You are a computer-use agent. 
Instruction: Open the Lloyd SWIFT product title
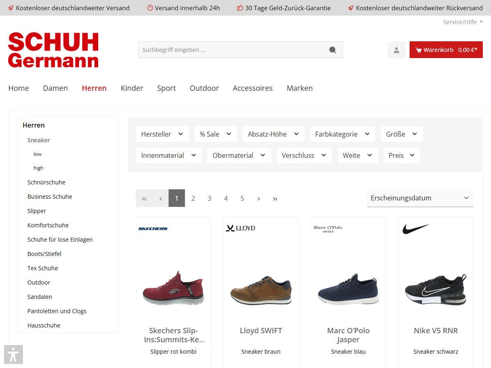261,331
